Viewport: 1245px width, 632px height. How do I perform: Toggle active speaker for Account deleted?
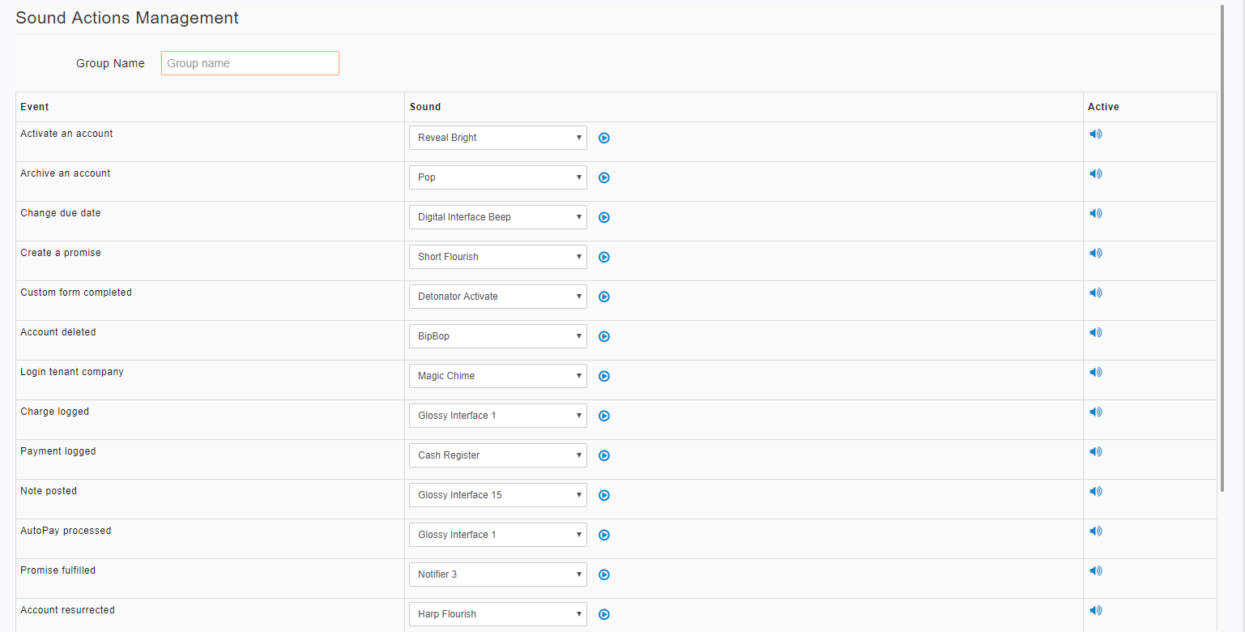(1095, 332)
